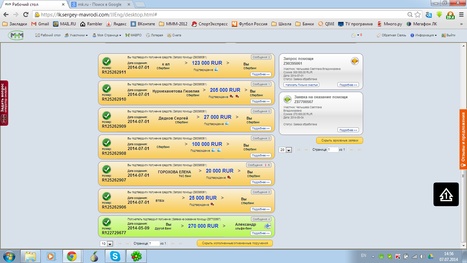This screenshot has height=263, width=467.
Task: Click the bookmark star in the address bar
Action: point(417,15)
